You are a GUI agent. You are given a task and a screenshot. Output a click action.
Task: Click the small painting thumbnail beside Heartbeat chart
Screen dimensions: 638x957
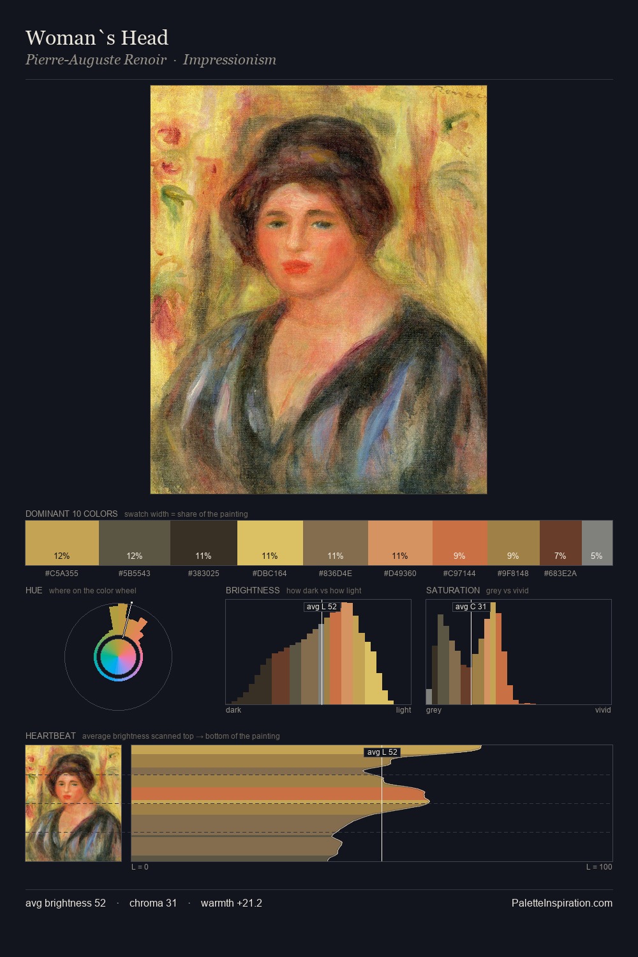pos(73,803)
